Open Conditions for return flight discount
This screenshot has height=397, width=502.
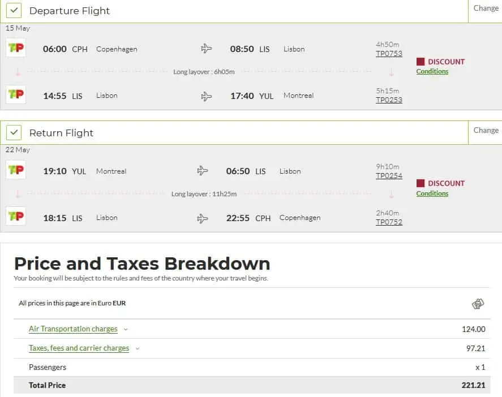tap(432, 193)
